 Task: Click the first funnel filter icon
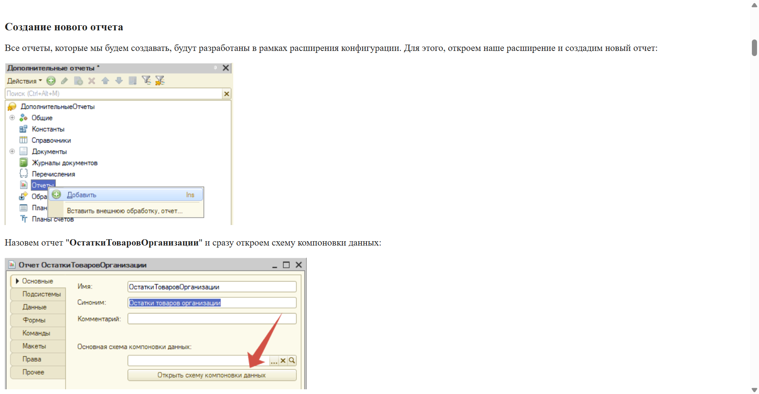pos(146,81)
